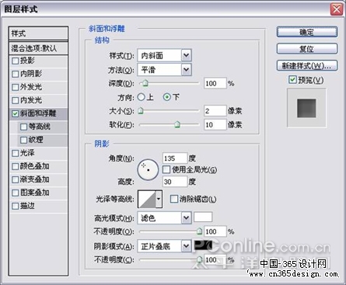Click the 深度 value input field
The width and height of the screenshot is (346, 285).
(215, 83)
